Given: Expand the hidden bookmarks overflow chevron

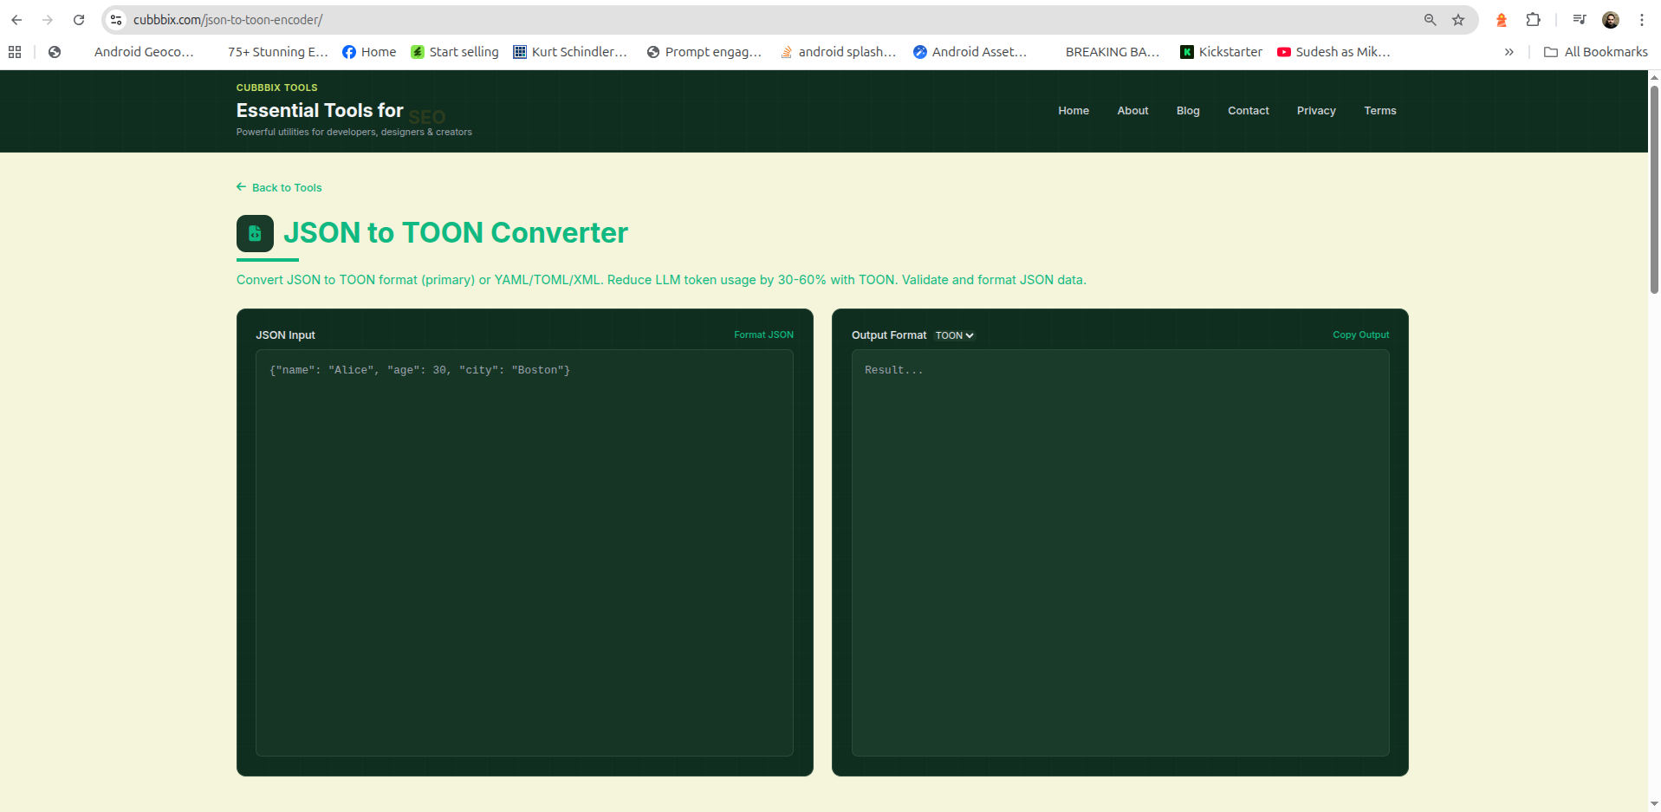Looking at the screenshot, I should [1509, 52].
